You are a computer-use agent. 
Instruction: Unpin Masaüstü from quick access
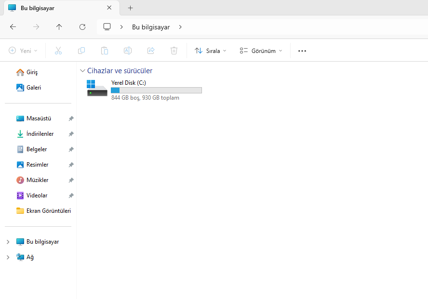[x=71, y=118]
